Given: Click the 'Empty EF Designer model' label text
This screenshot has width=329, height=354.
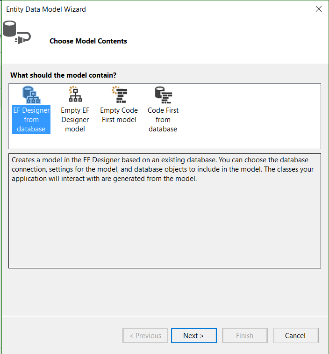Looking at the screenshot, I should pos(75,120).
